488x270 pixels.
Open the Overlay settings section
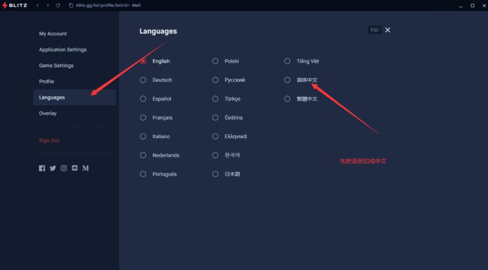click(x=48, y=113)
